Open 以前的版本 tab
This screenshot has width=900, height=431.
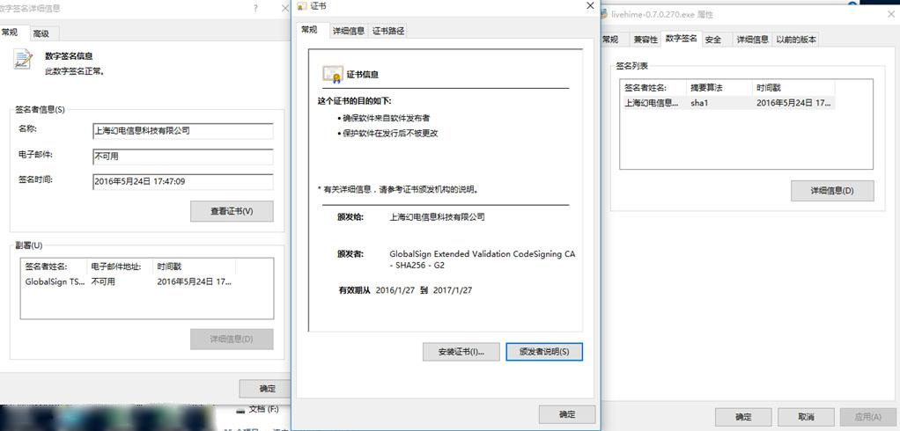[x=796, y=40]
